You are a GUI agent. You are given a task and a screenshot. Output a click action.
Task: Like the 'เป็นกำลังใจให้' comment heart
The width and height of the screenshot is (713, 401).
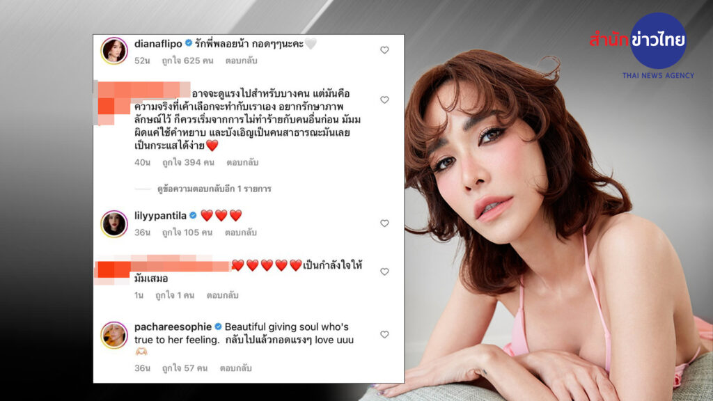[x=384, y=272]
